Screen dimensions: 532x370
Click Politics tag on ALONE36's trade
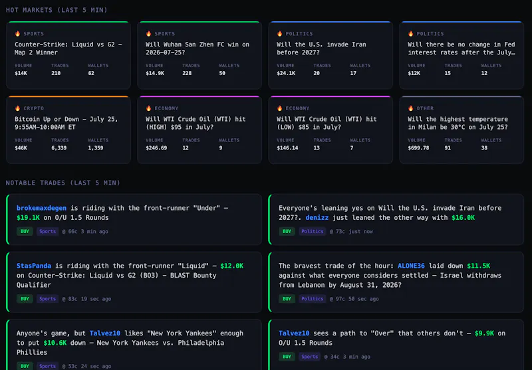pyautogui.click(x=313, y=299)
